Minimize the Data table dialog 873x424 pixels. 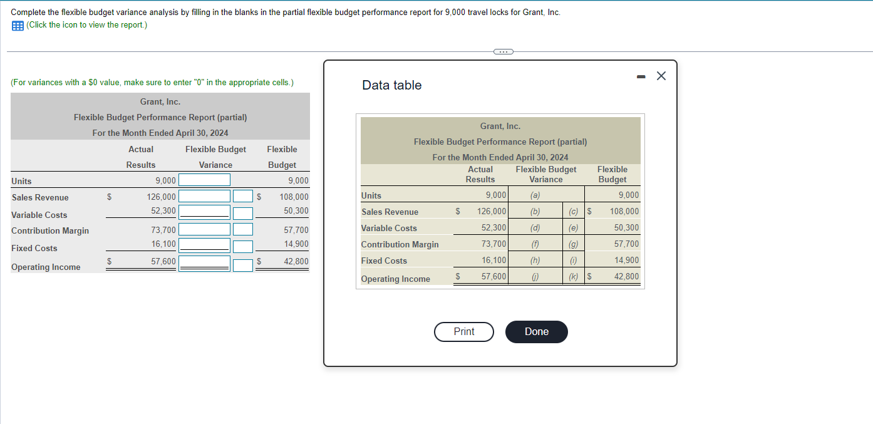[641, 76]
